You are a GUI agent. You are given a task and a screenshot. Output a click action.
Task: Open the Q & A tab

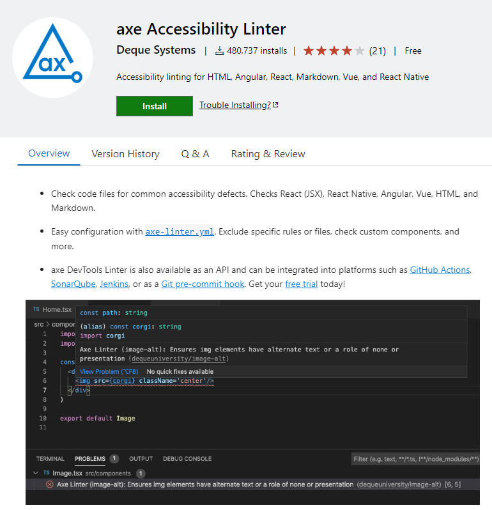pyautogui.click(x=195, y=153)
